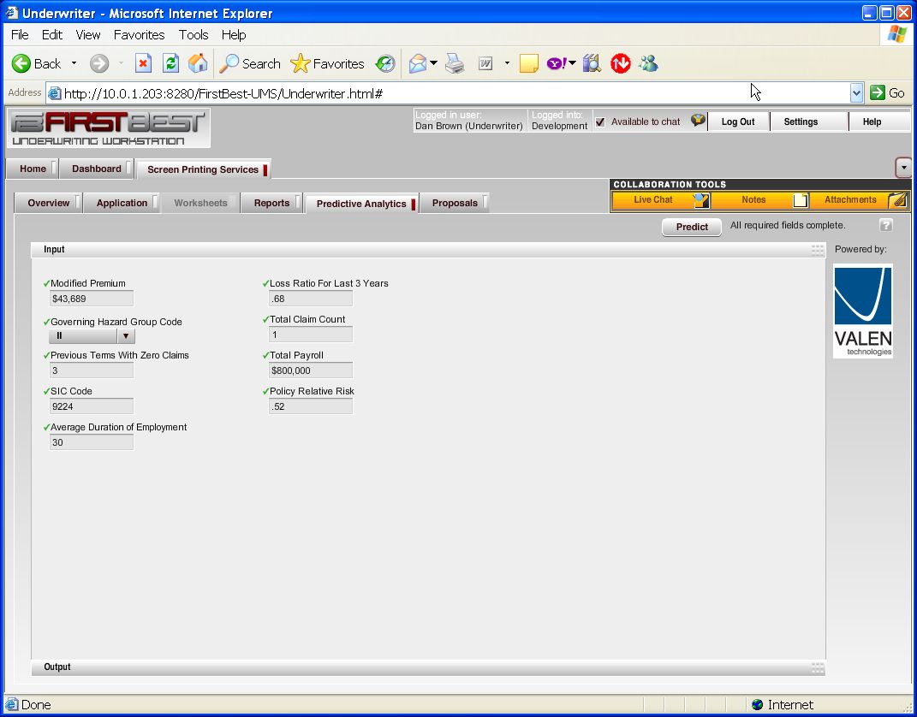Screen dimensions: 917x717
Task: Click the Stop loading icon
Action: pos(143,63)
